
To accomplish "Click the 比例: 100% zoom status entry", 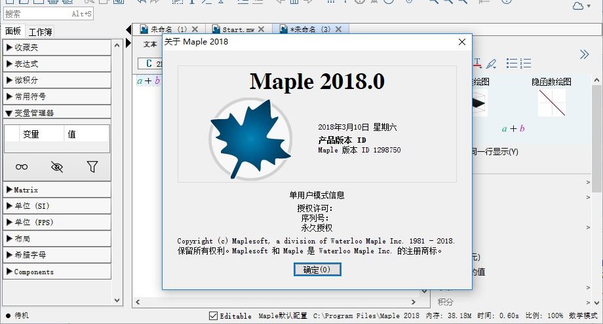I will point(544,315).
